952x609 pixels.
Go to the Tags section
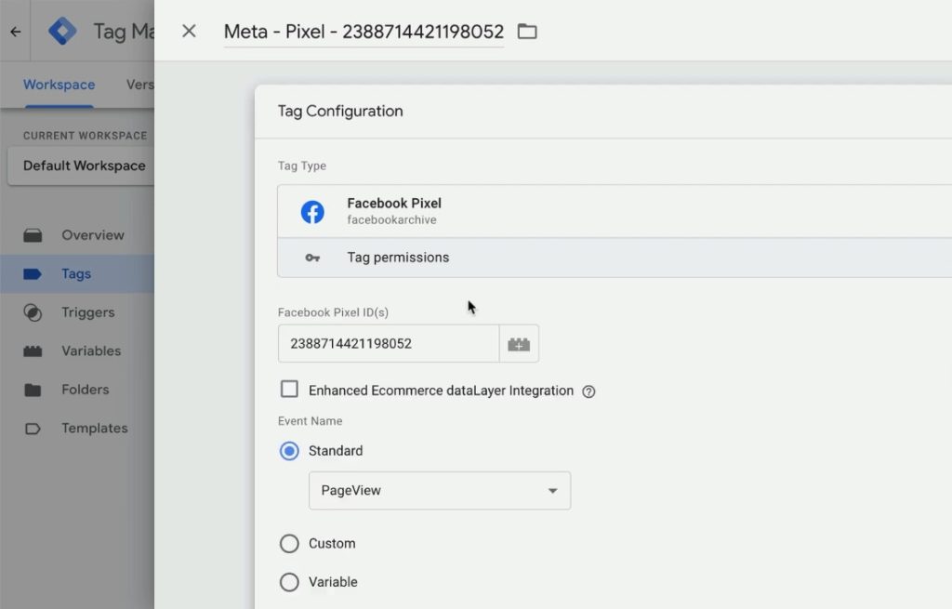(x=76, y=274)
